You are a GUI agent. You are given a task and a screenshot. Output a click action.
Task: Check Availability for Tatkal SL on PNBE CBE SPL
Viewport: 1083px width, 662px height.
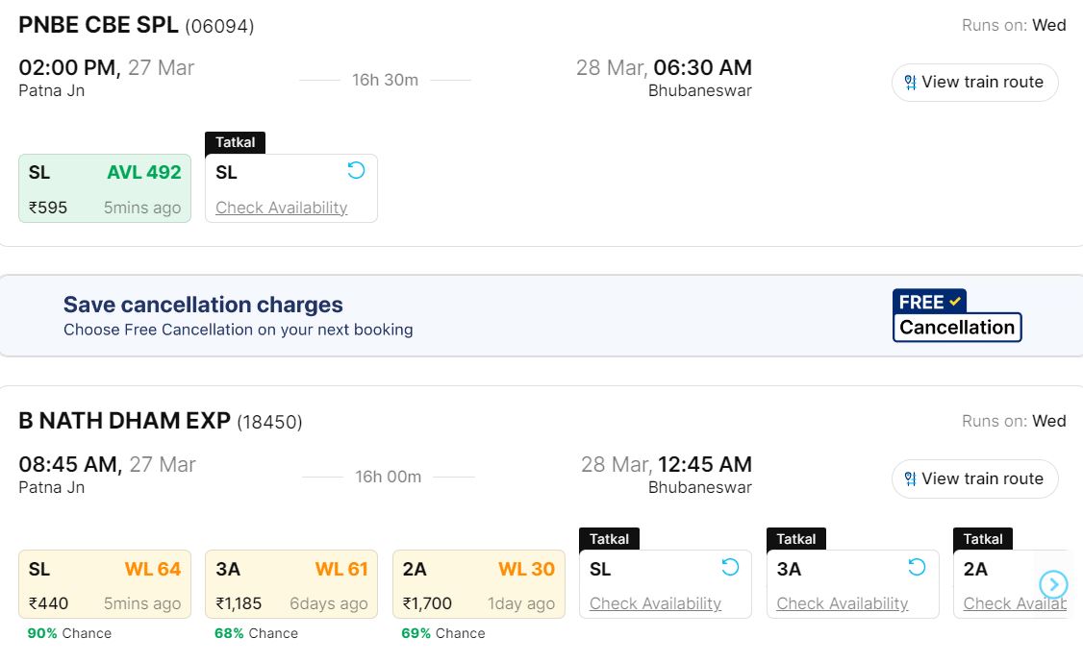(281, 208)
